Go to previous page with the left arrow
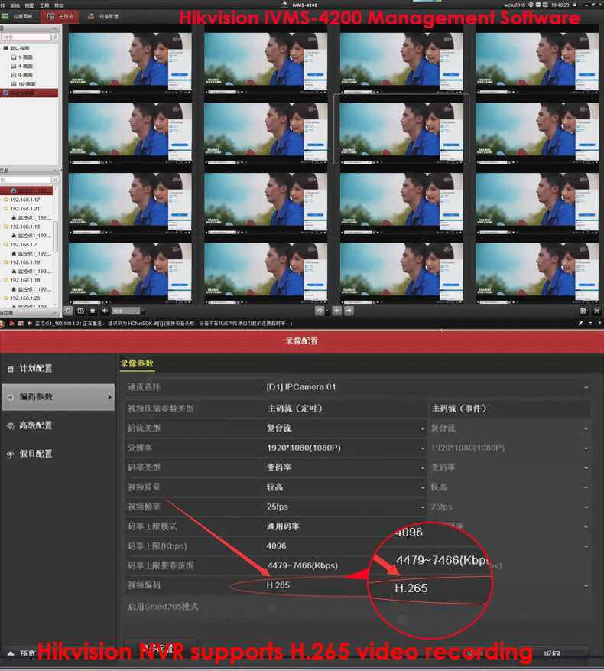Screen dimensions: 604x671 [x=336, y=311]
